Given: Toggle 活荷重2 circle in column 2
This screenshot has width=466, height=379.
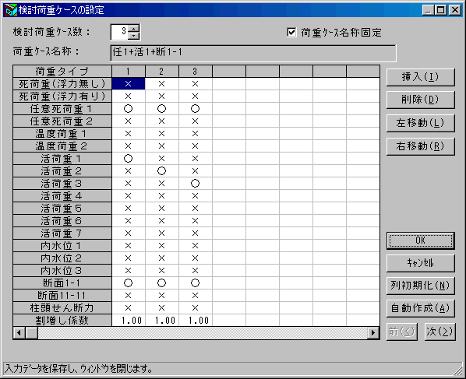Looking at the screenshot, I should pos(161,171).
